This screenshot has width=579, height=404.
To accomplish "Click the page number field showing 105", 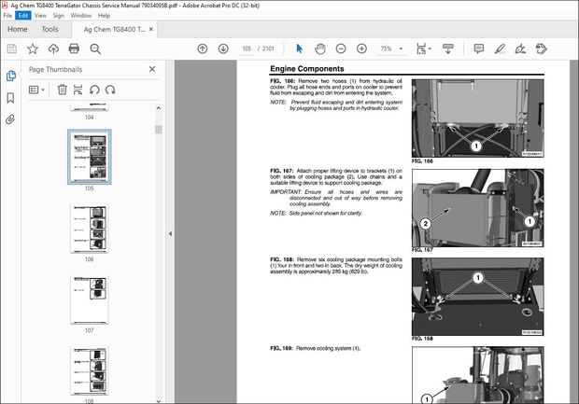I will (247, 49).
